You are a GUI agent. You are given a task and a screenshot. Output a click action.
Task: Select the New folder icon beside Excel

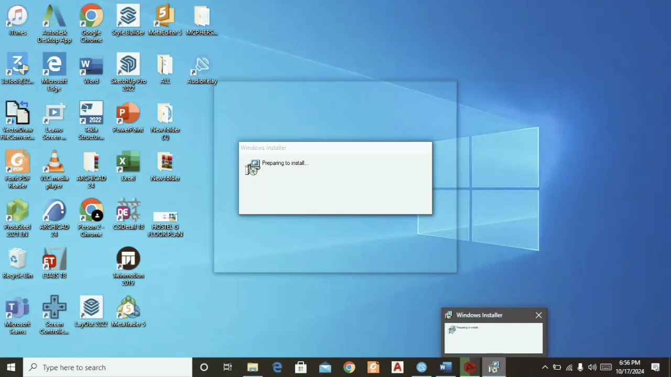click(165, 167)
